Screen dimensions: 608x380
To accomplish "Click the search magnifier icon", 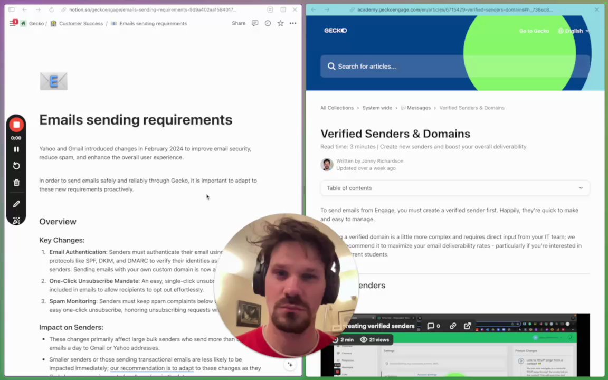I will click(331, 66).
